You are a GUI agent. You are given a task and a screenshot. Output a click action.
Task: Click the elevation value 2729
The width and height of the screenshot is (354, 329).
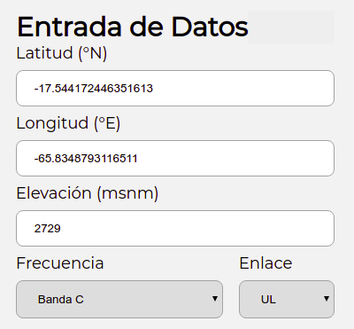pyautogui.click(x=48, y=229)
